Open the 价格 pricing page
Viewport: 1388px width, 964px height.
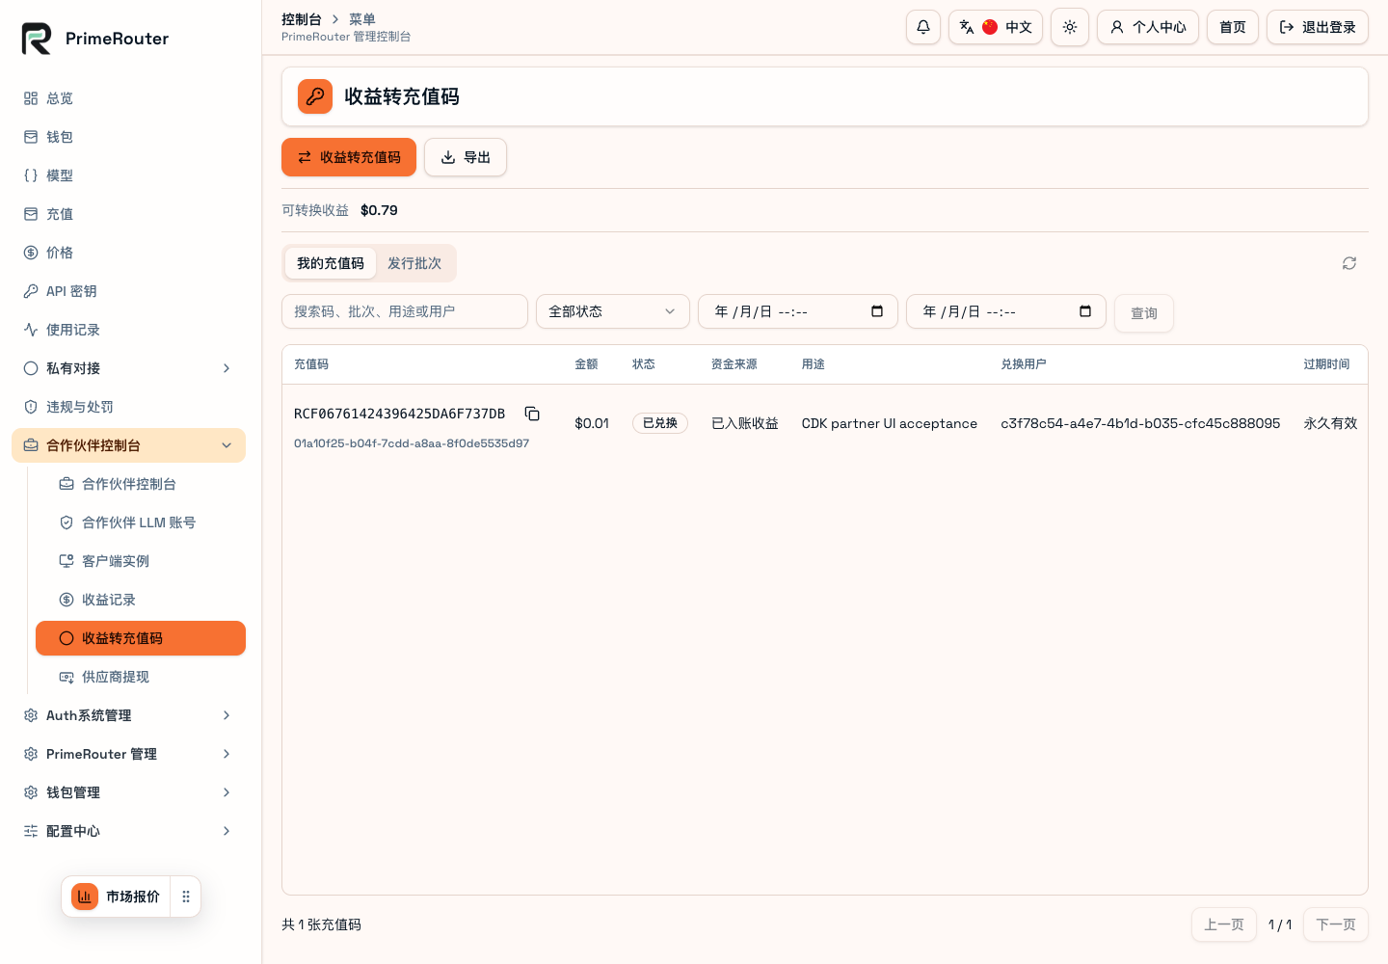click(x=129, y=253)
